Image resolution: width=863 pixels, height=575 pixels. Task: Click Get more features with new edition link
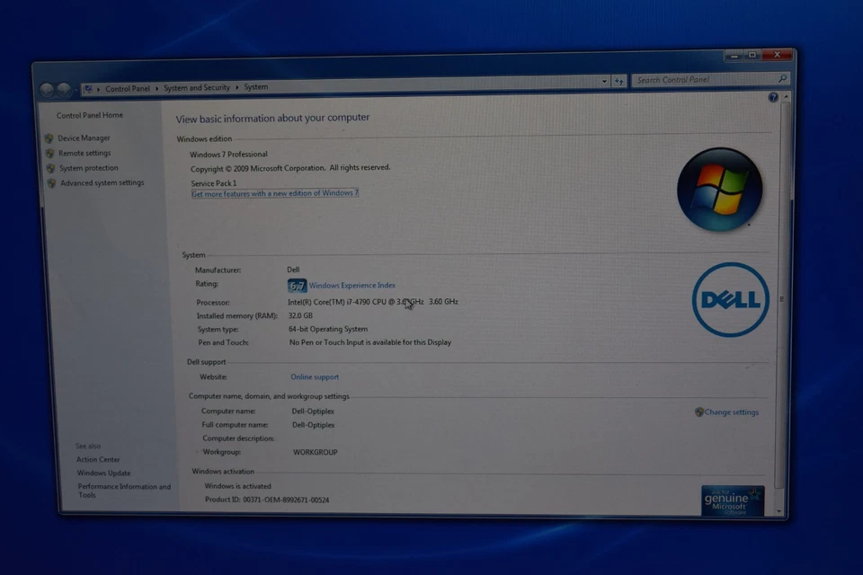coord(275,193)
